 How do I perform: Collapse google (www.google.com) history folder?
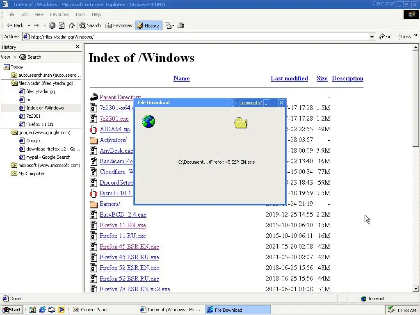[41, 132]
